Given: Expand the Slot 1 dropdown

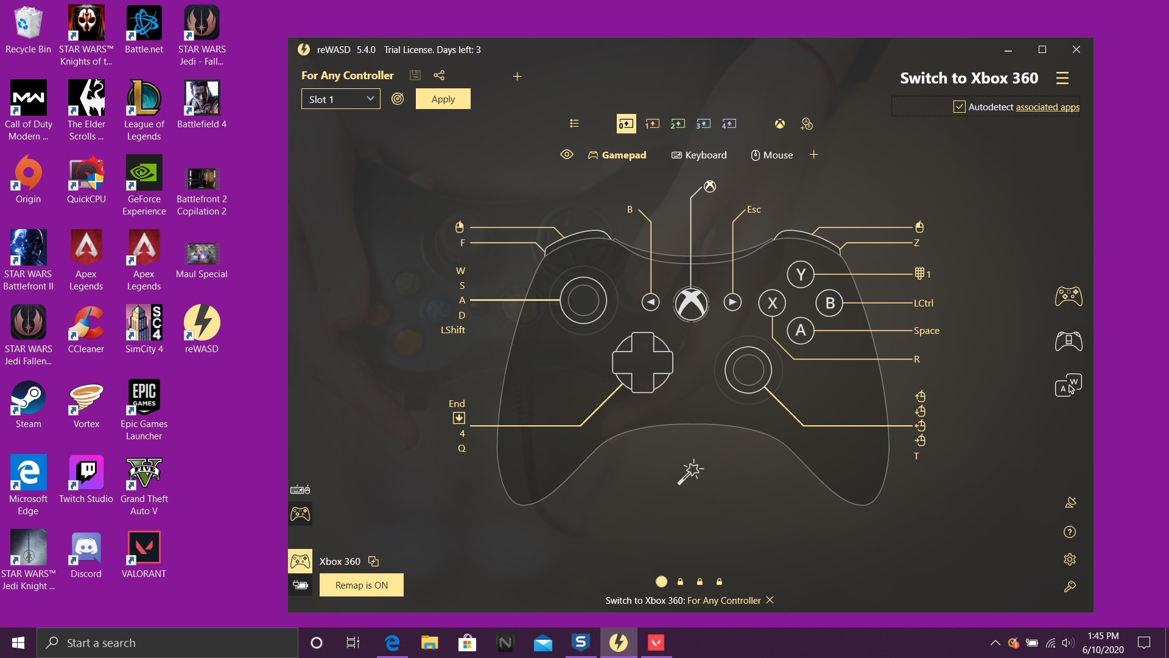Looking at the screenshot, I should pos(341,99).
